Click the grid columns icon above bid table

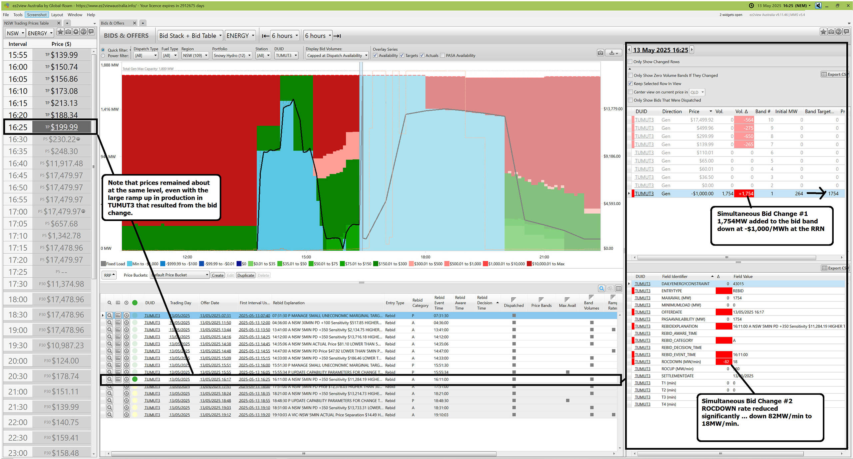(x=619, y=289)
